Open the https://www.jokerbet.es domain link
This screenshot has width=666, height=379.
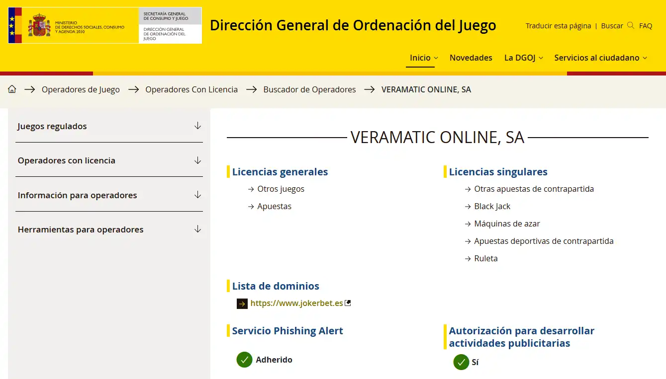[x=296, y=303]
